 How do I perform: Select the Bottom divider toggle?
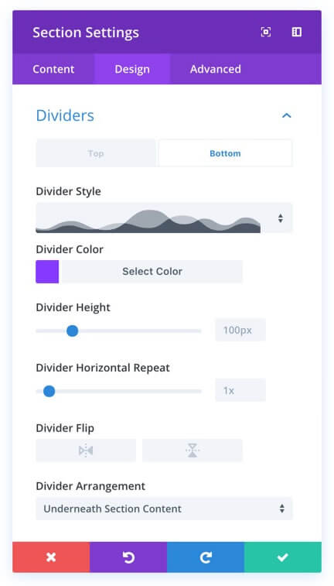coord(225,153)
